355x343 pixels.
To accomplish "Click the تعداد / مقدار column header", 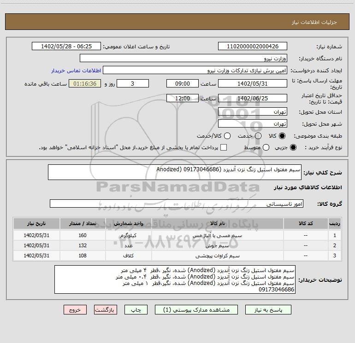I will [x=83, y=223].
